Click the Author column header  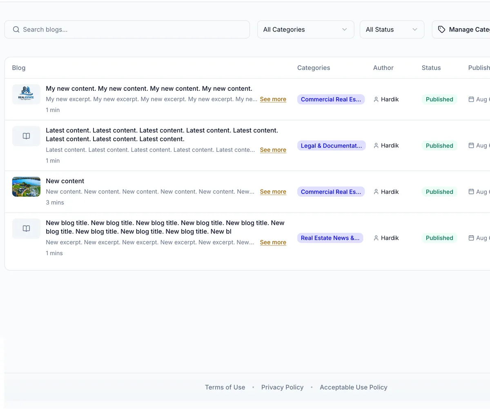coord(383,68)
